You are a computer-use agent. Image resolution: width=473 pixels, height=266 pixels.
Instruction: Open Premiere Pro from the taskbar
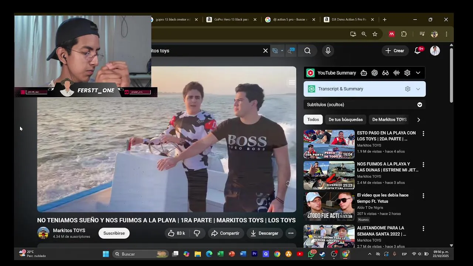[x=255, y=254]
